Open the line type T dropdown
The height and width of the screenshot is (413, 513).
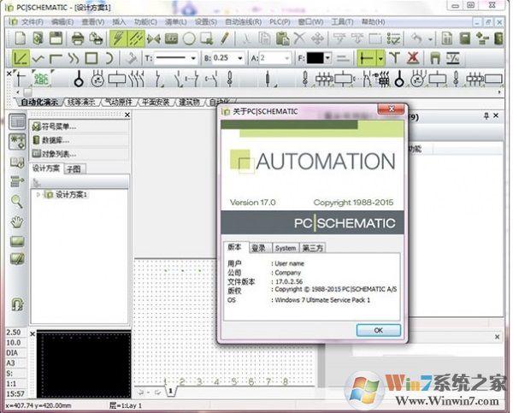coord(193,59)
